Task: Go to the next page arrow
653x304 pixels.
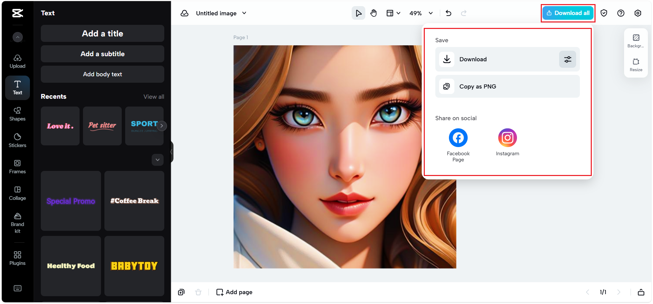Action: pos(619,292)
